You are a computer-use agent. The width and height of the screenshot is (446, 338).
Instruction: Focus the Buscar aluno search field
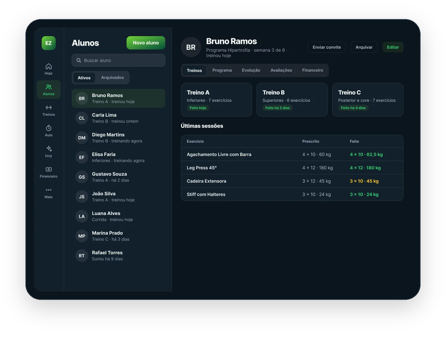(119, 60)
